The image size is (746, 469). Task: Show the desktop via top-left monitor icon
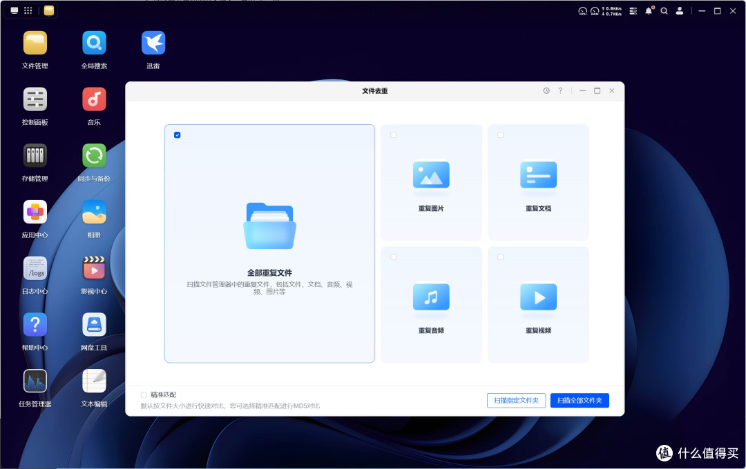(15, 10)
